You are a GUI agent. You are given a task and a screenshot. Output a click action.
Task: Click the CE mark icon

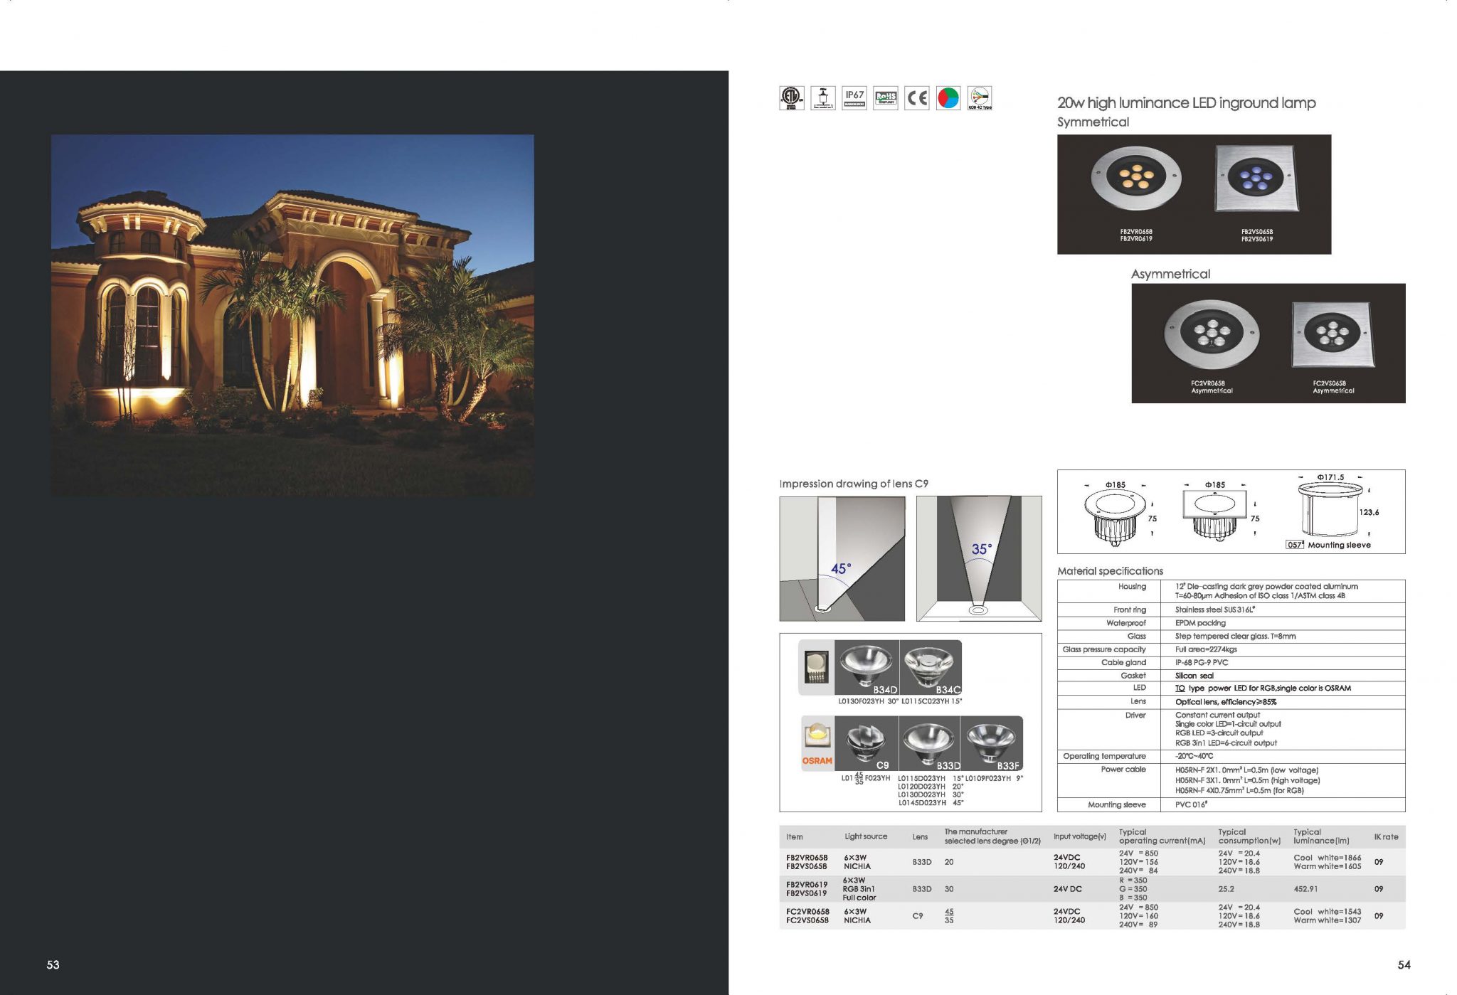point(917,98)
